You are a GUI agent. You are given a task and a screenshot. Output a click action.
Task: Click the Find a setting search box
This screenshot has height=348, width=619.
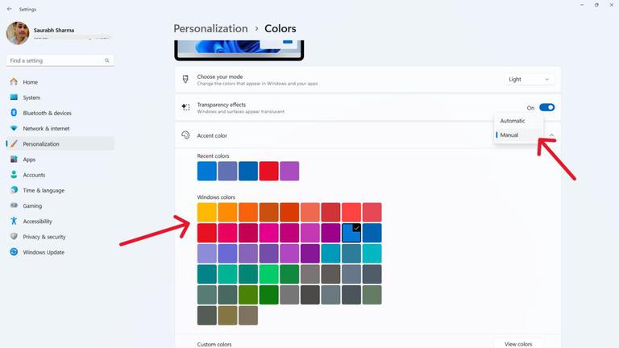[60, 60]
